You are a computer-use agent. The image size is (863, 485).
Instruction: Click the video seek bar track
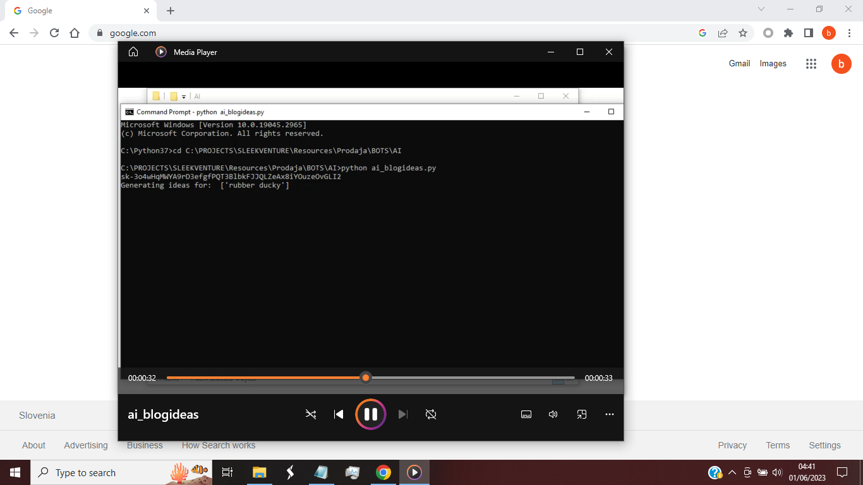pos(371,378)
